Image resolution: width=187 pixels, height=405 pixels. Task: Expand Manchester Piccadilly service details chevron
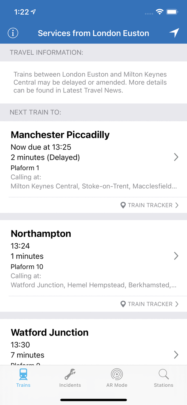(x=176, y=157)
